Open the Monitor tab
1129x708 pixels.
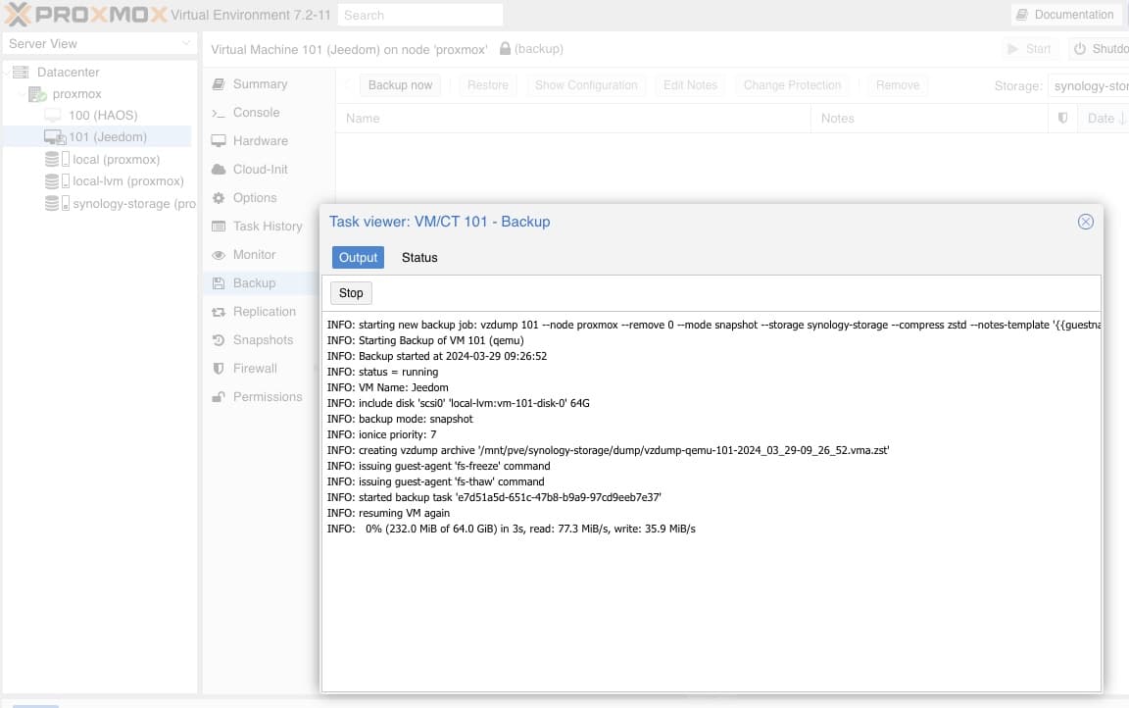[254, 254]
